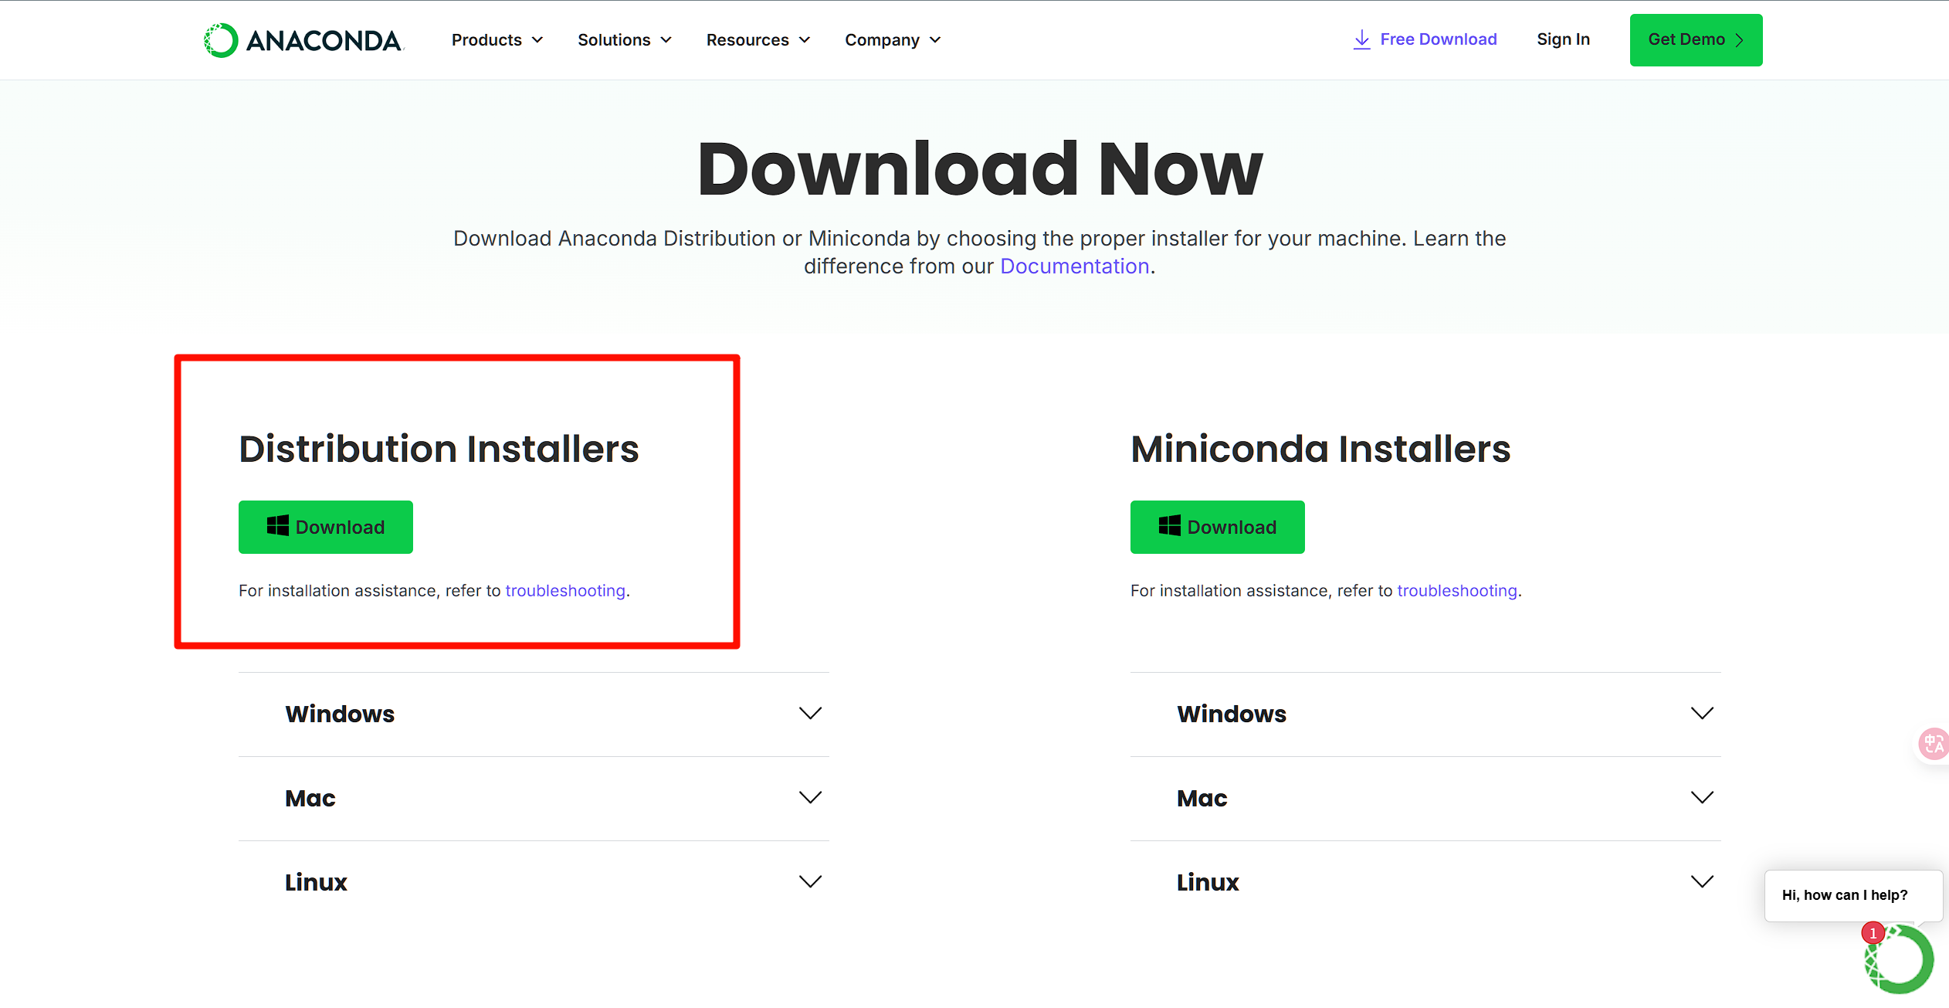
Task: Open the Resources dropdown menu
Action: [758, 40]
